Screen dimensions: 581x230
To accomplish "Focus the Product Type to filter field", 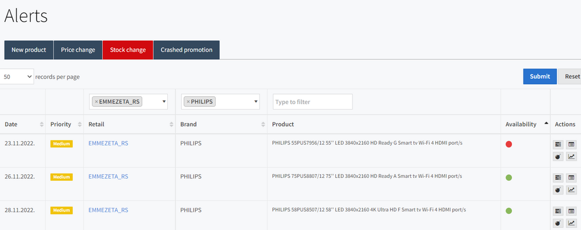I will pyautogui.click(x=313, y=102).
